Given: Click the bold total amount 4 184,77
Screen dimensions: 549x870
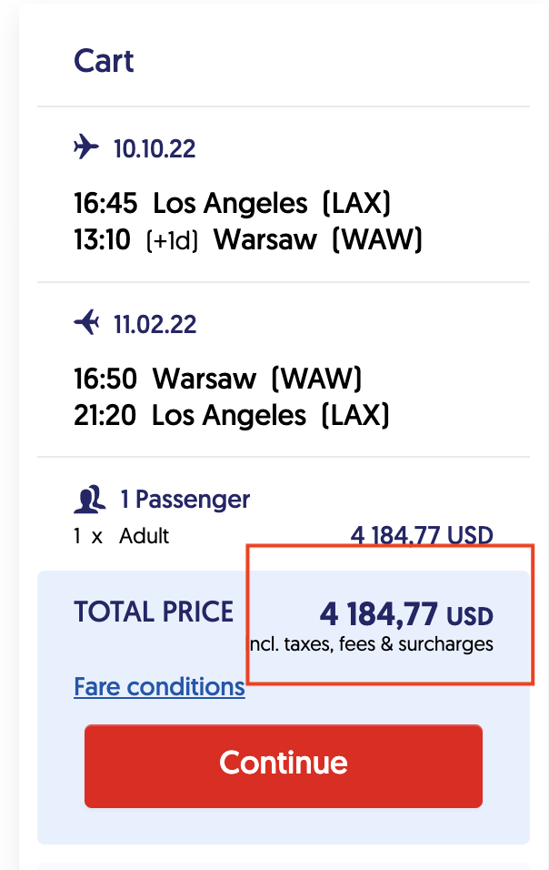Looking at the screenshot, I should [x=378, y=615].
